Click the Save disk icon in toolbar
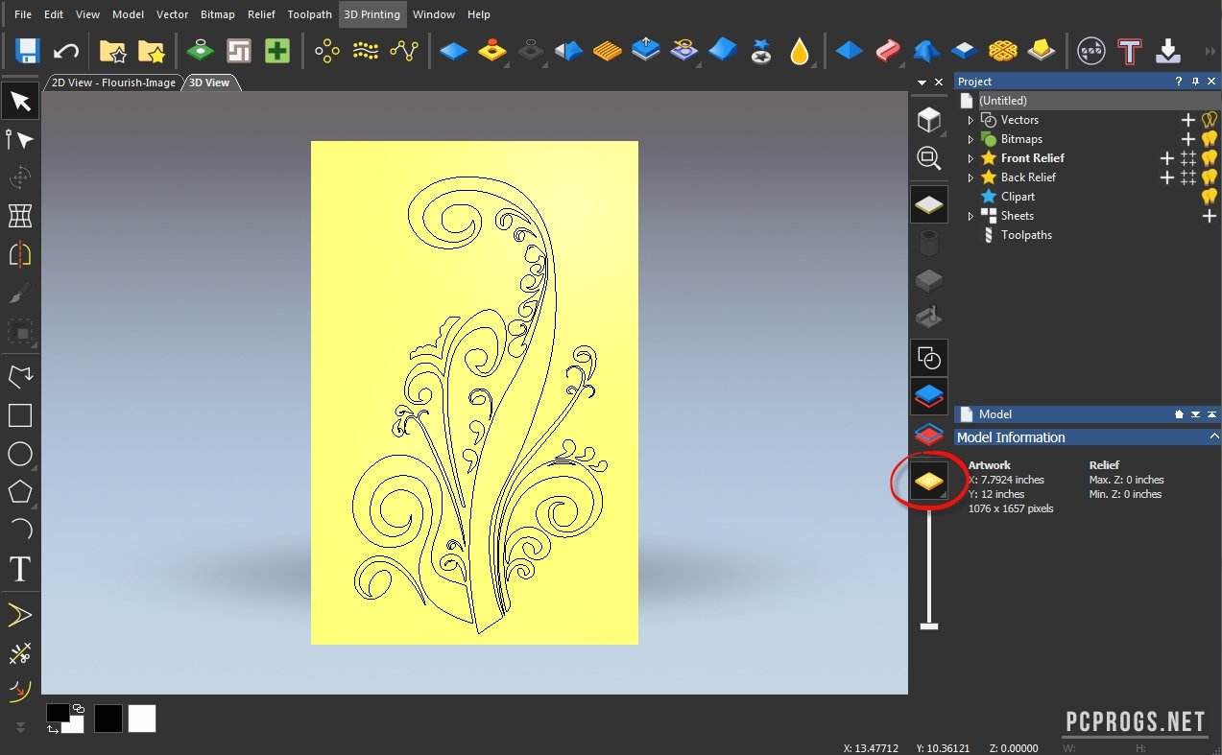Viewport: 1222px width, 755px height. 27,51
